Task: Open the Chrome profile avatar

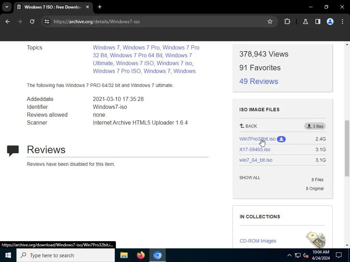Action: click(330, 21)
